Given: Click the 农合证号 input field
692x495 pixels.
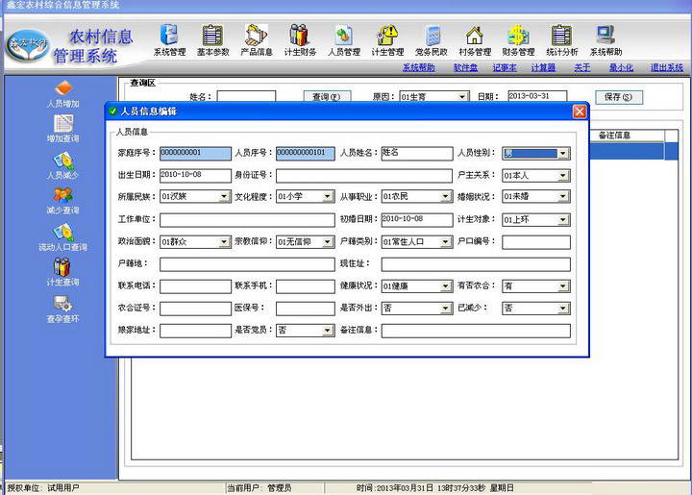Looking at the screenshot, I should [195, 309].
